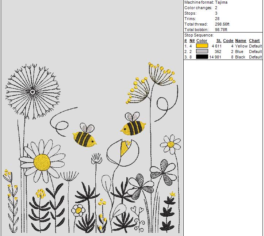Click the total bobbin value '98.78ft'
Image resolution: width=264 pixels, height=236 pixels.
[x=221, y=30]
